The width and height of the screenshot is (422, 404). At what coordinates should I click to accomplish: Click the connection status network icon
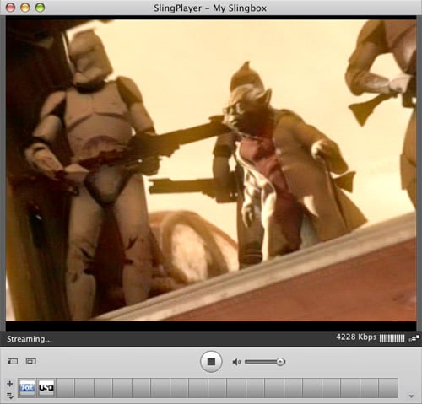point(414,338)
